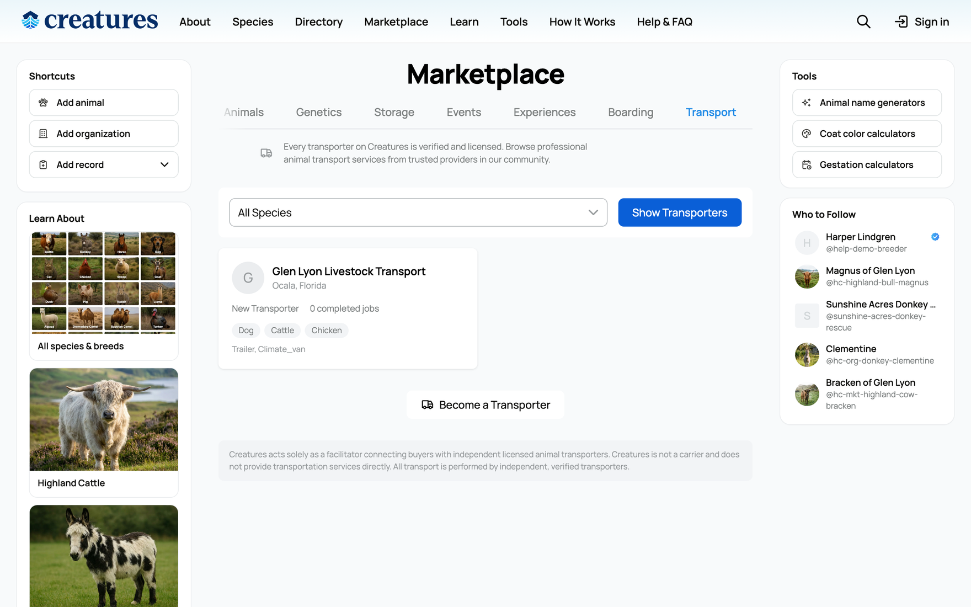Open Magnus of Glen Lyon profile name
Image resolution: width=971 pixels, height=607 pixels.
[x=870, y=270]
